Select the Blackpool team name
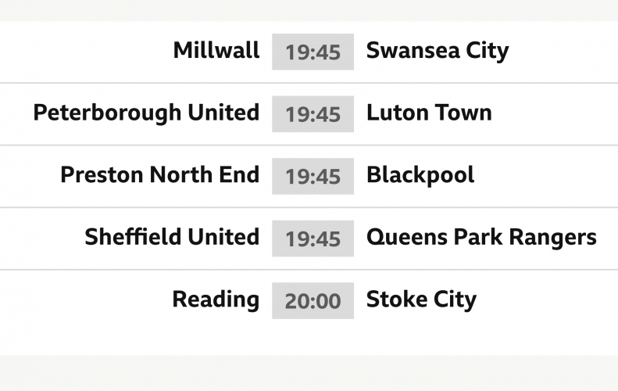618x391 pixels. click(x=420, y=174)
